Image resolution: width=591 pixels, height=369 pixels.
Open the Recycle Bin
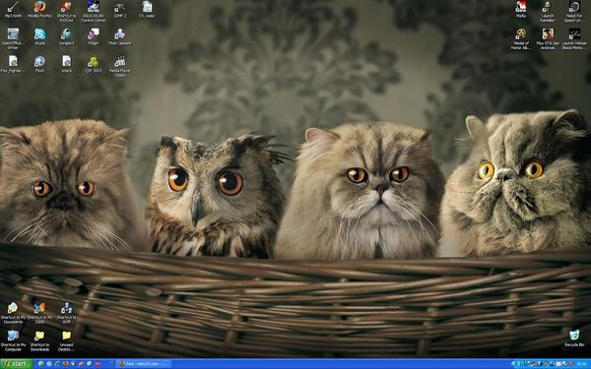coord(574,338)
